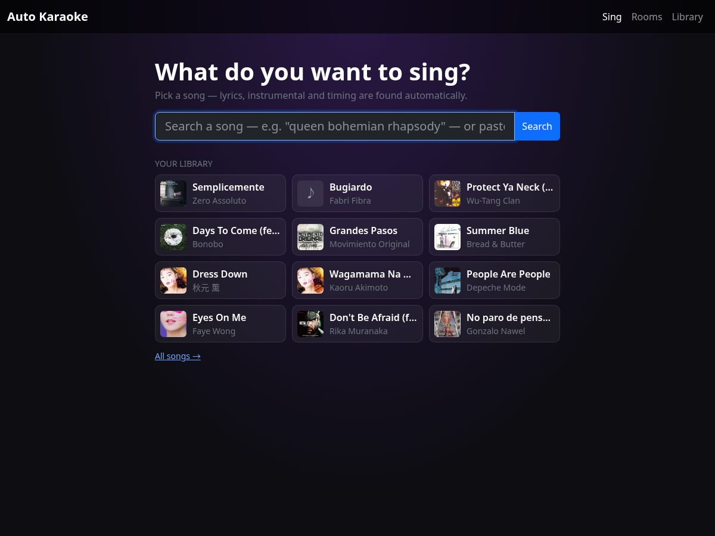Pick the Wagamama Na song title

click(x=370, y=274)
